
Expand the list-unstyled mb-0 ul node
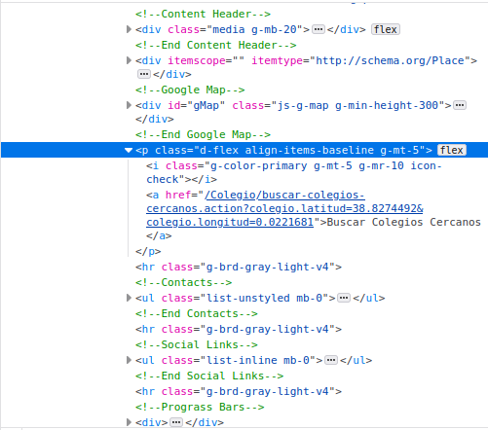[129, 298]
